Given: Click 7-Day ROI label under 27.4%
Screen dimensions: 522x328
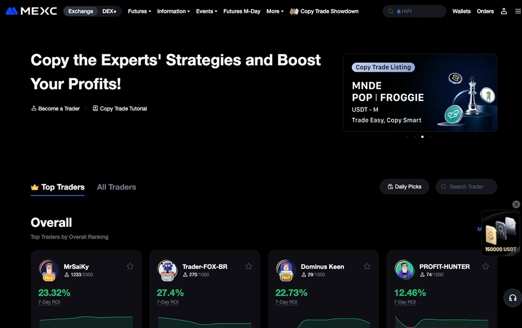Looking at the screenshot, I should (167, 302).
